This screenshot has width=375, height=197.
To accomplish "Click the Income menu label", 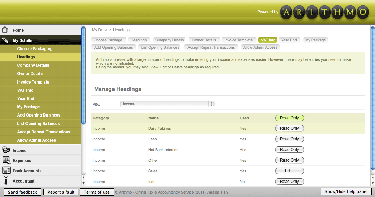I will 20,150.
